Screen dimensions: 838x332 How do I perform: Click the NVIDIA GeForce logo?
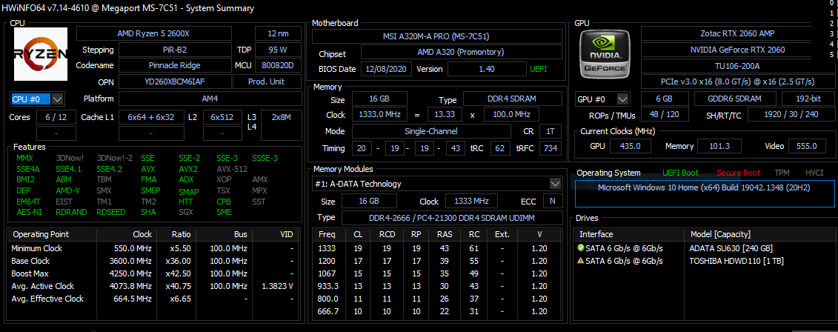click(x=605, y=54)
